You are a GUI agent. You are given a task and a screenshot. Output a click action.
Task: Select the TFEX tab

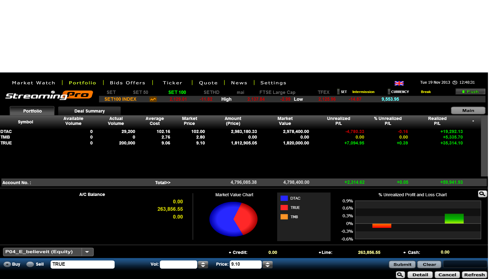click(323, 92)
